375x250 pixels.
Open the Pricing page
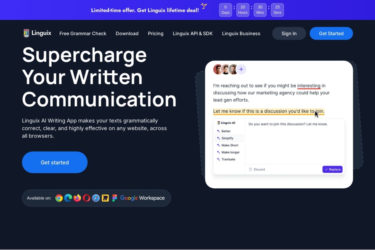click(x=156, y=33)
